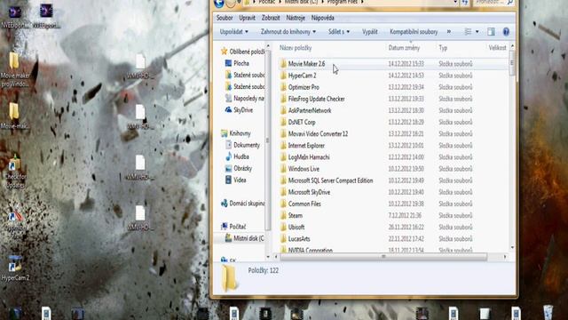568x320 pixels.
Task: Open the Nástroje menu
Action: tap(296, 18)
